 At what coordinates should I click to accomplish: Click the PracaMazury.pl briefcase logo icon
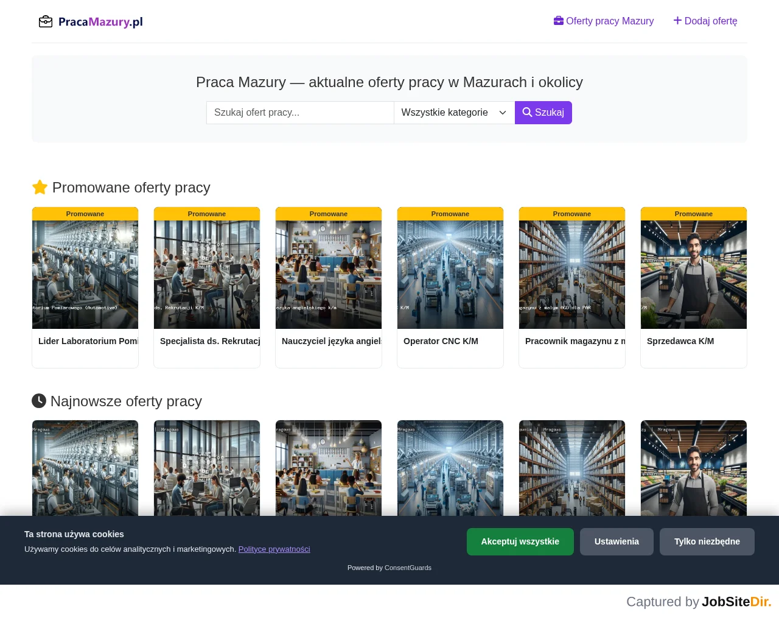pyautogui.click(x=46, y=22)
